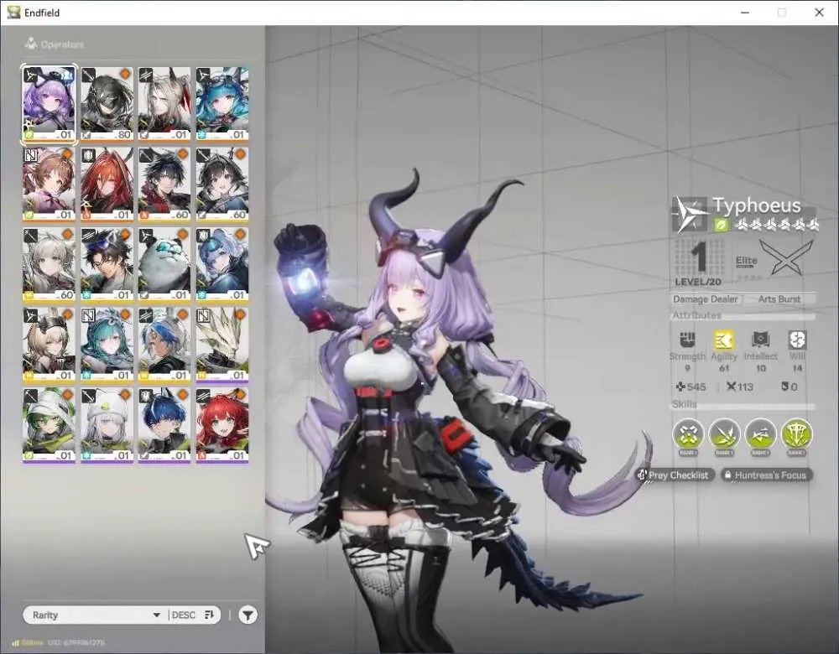
Task: Select the panda operator portrait
Action: coord(164,265)
